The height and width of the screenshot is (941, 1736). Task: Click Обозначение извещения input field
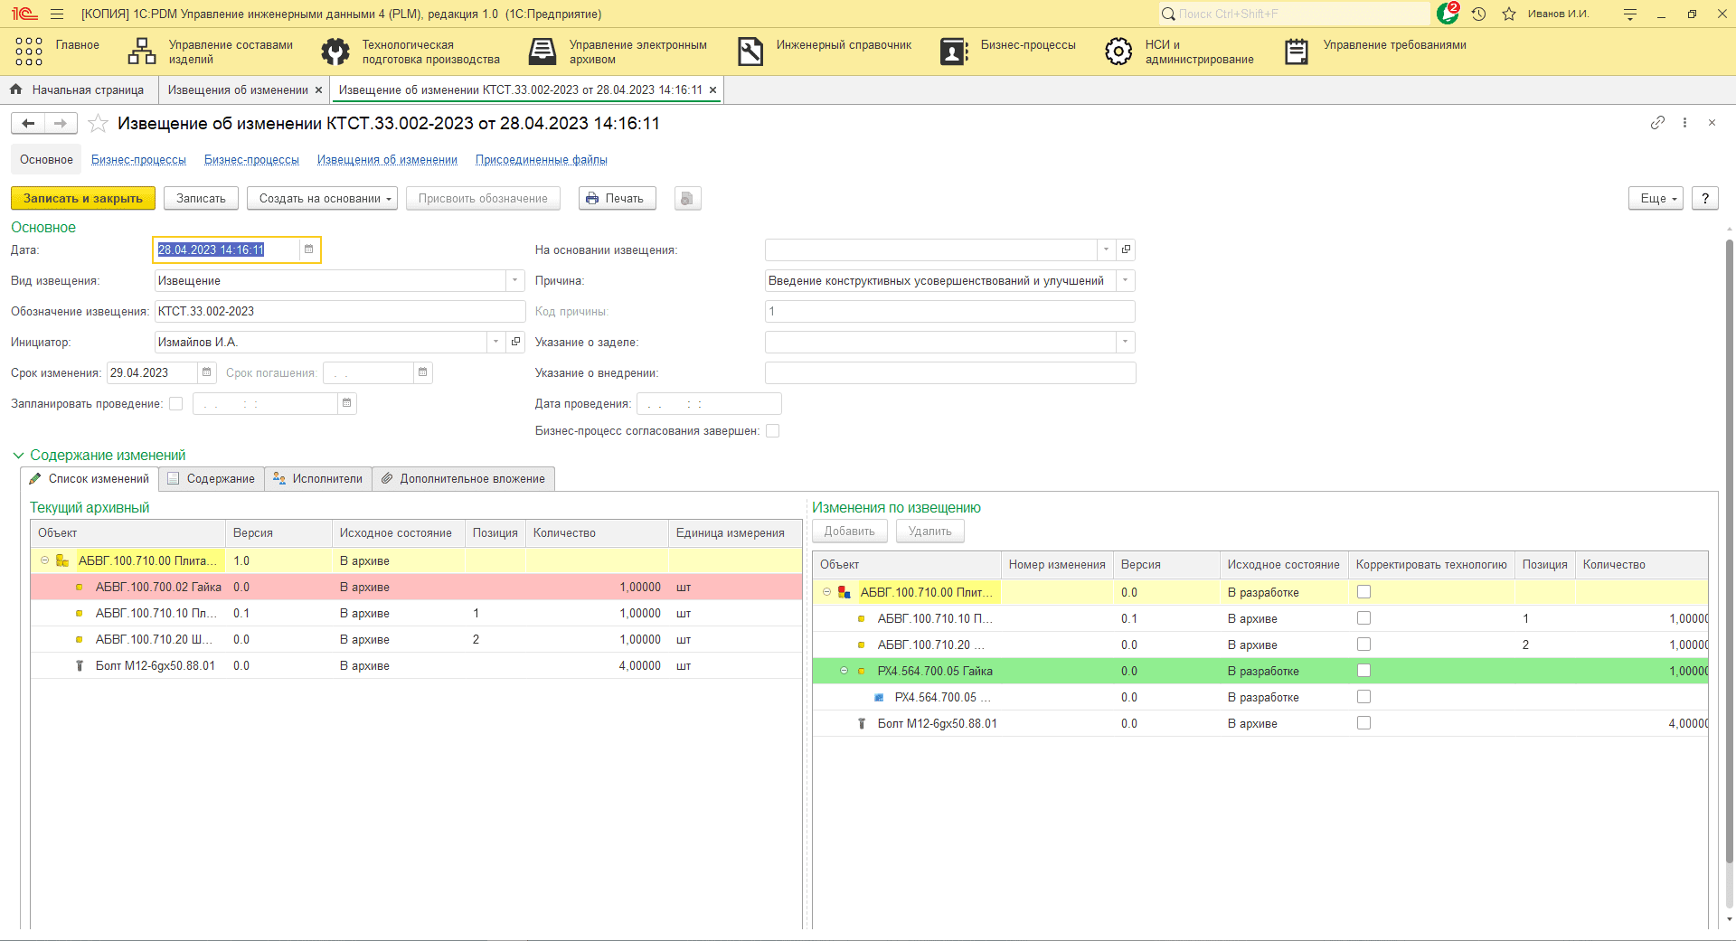pos(340,311)
